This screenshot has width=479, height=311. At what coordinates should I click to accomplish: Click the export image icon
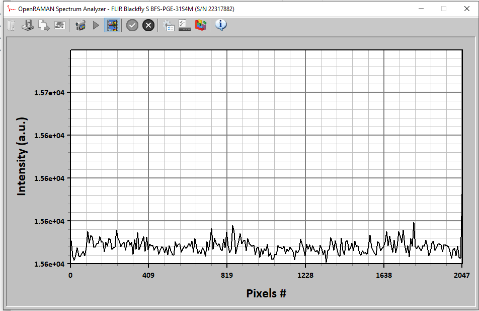coord(60,25)
